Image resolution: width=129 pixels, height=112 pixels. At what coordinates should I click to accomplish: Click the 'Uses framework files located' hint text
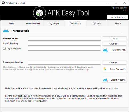click(x=48, y=68)
